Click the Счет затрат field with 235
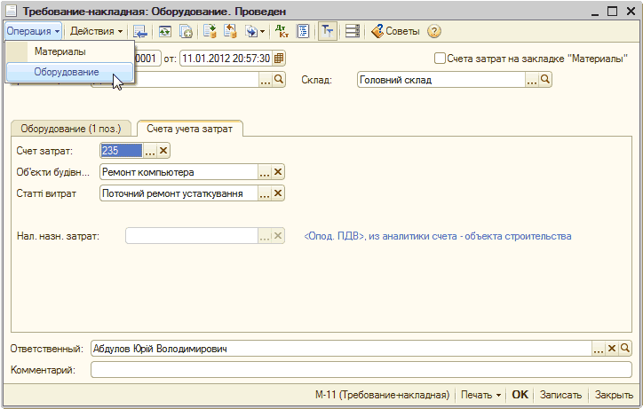The width and height of the screenshot is (643, 409). 122,151
